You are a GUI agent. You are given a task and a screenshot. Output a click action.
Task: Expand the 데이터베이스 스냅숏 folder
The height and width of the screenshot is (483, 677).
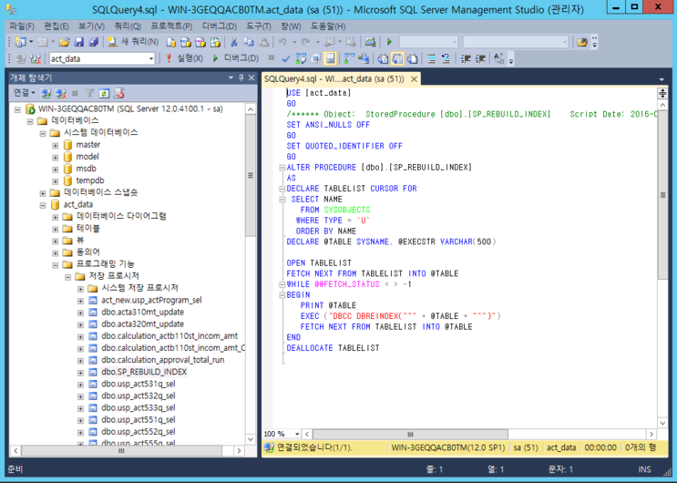[43, 193]
